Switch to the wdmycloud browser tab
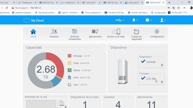Viewport: 193px width, 108px height. [x=90, y=2]
